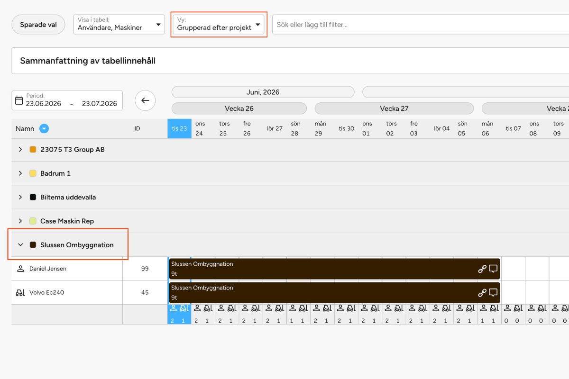Viewport: 569px width, 379px height.
Task: Click the green Case Maskin Rep swatch
Action: pos(33,221)
